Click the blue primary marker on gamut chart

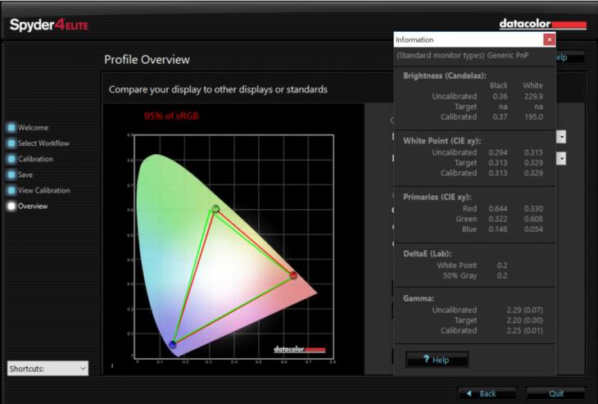pyautogui.click(x=172, y=344)
